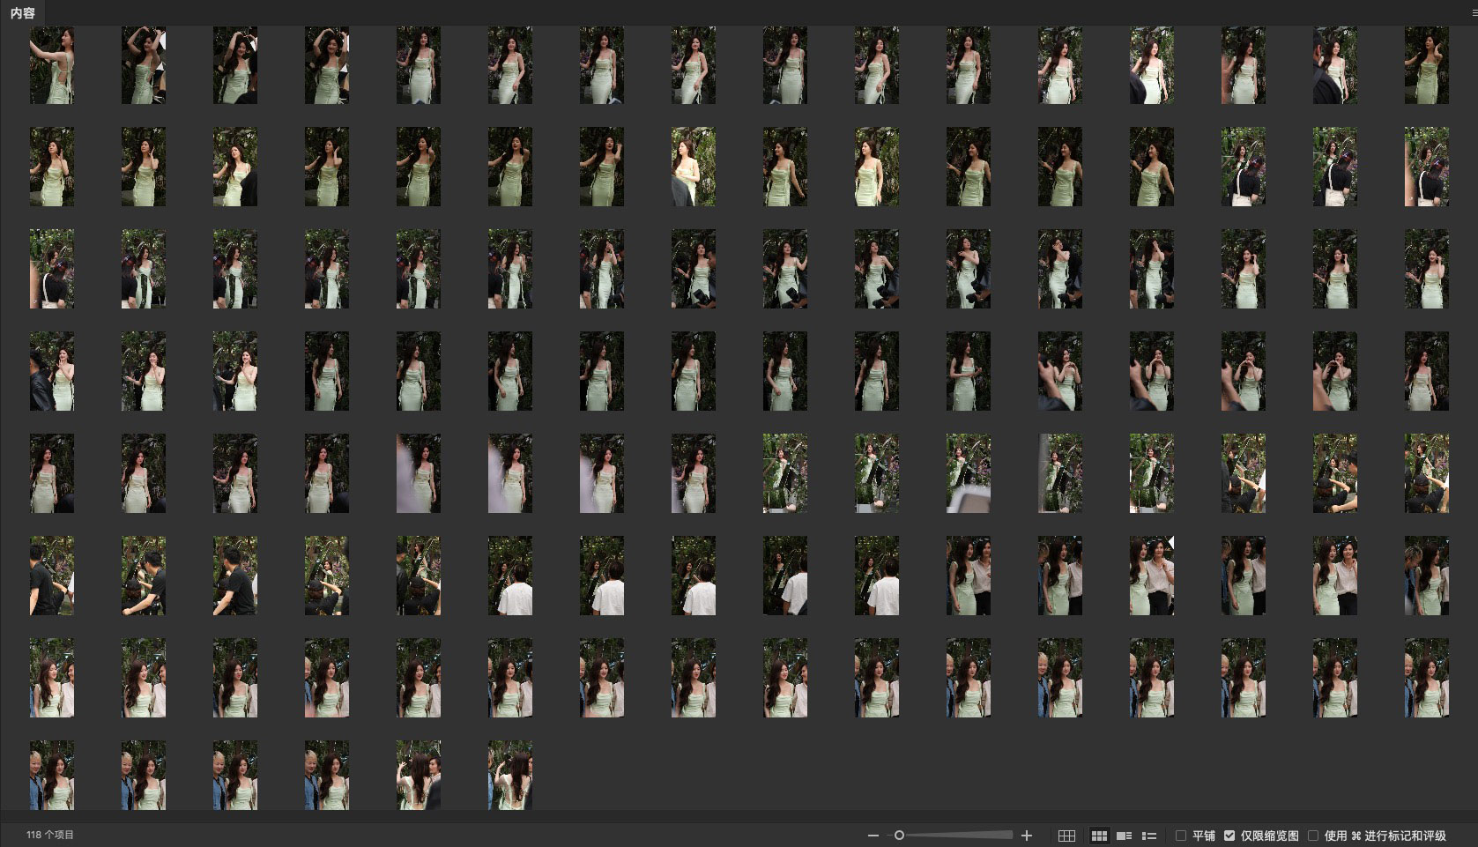The width and height of the screenshot is (1478, 847).
Task: Click the minus icon to shrink thumbnails
Action: 873,836
